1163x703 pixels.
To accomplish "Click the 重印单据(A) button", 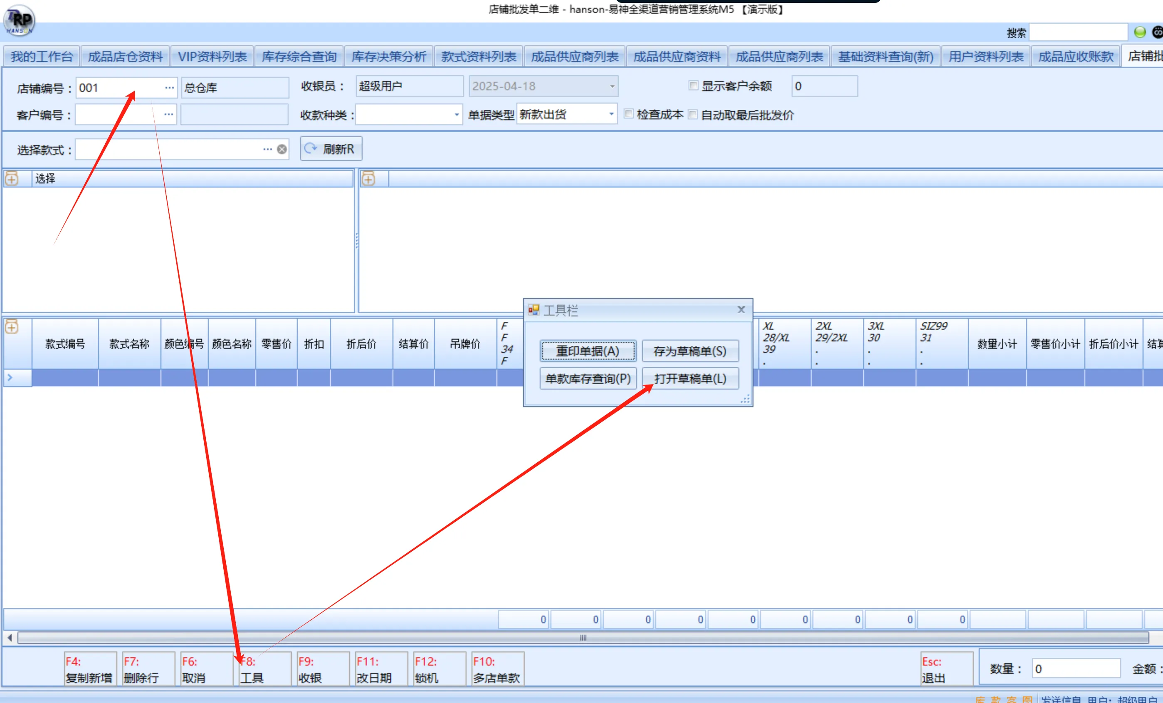I will point(587,351).
